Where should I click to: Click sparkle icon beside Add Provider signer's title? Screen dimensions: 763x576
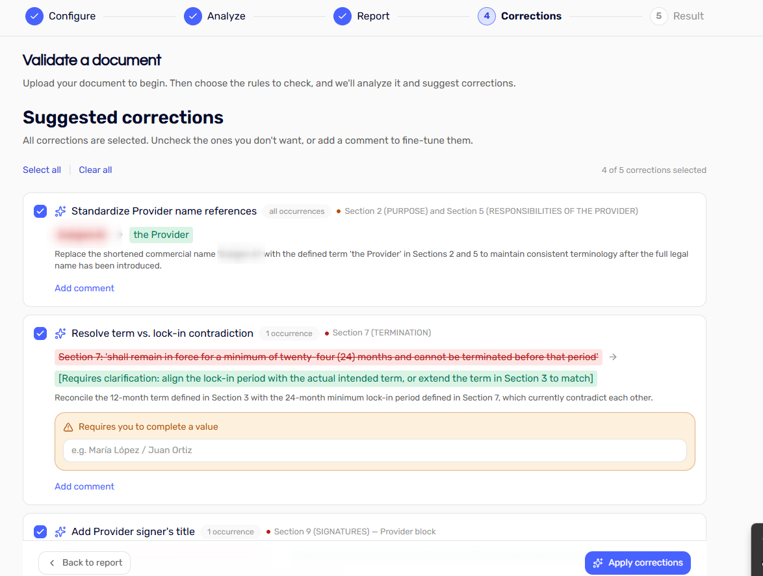60,532
